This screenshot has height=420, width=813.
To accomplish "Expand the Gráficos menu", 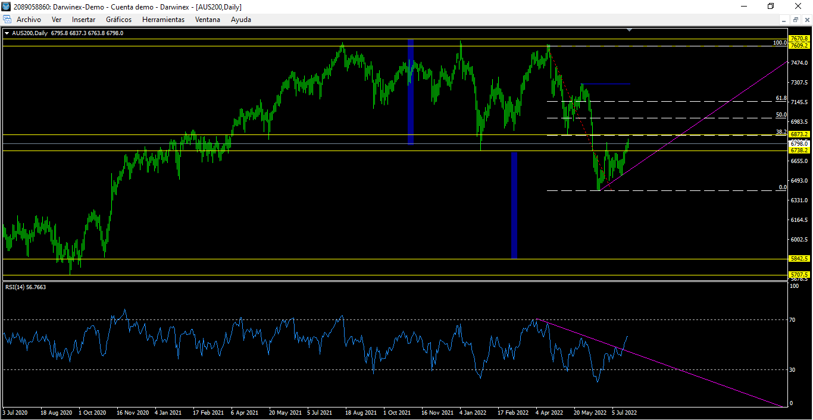I will [x=118, y=20].
